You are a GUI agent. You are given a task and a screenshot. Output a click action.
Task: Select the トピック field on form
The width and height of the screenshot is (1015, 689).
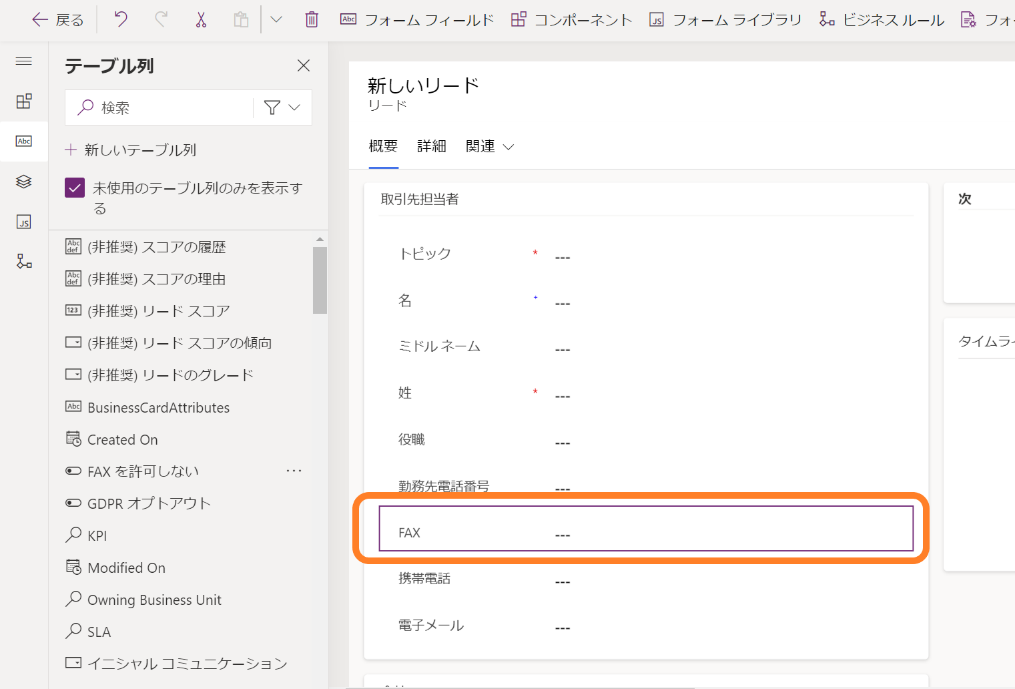coord(646,255)
